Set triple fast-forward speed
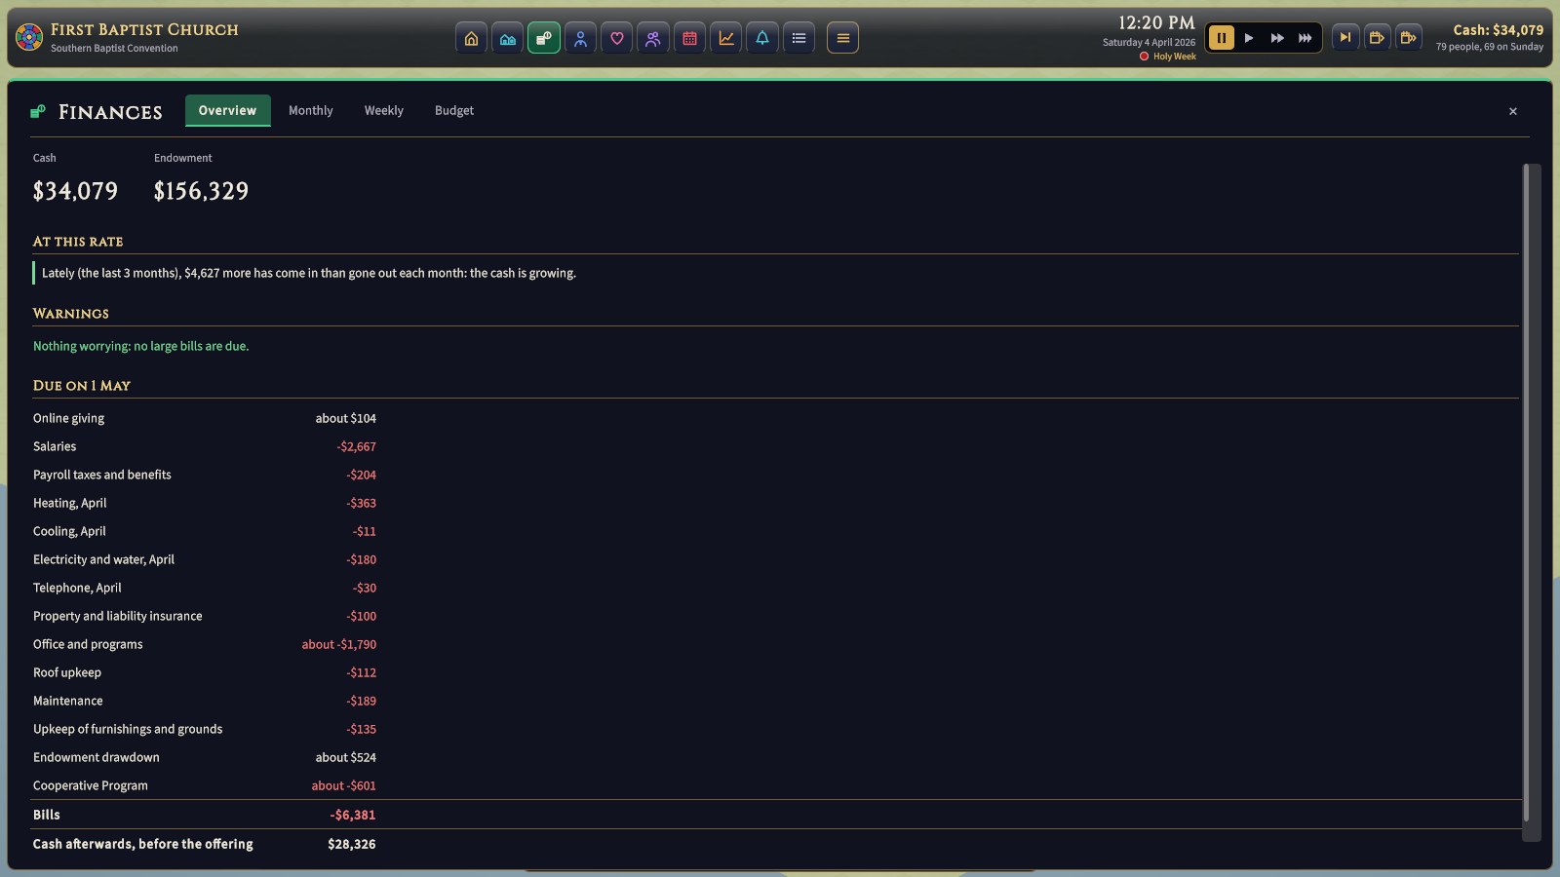The width and height of the screenshot is (1560, 877). tap(1305, 38)
